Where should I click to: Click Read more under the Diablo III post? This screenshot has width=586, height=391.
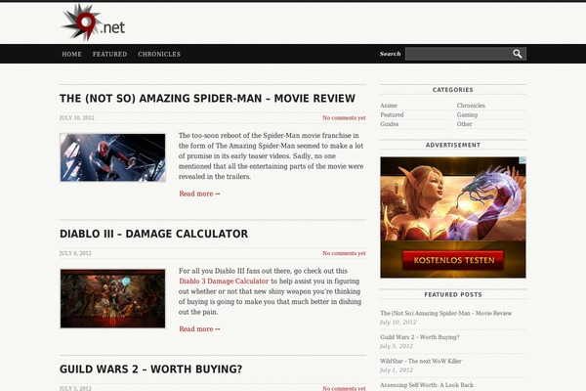(199, 329)
